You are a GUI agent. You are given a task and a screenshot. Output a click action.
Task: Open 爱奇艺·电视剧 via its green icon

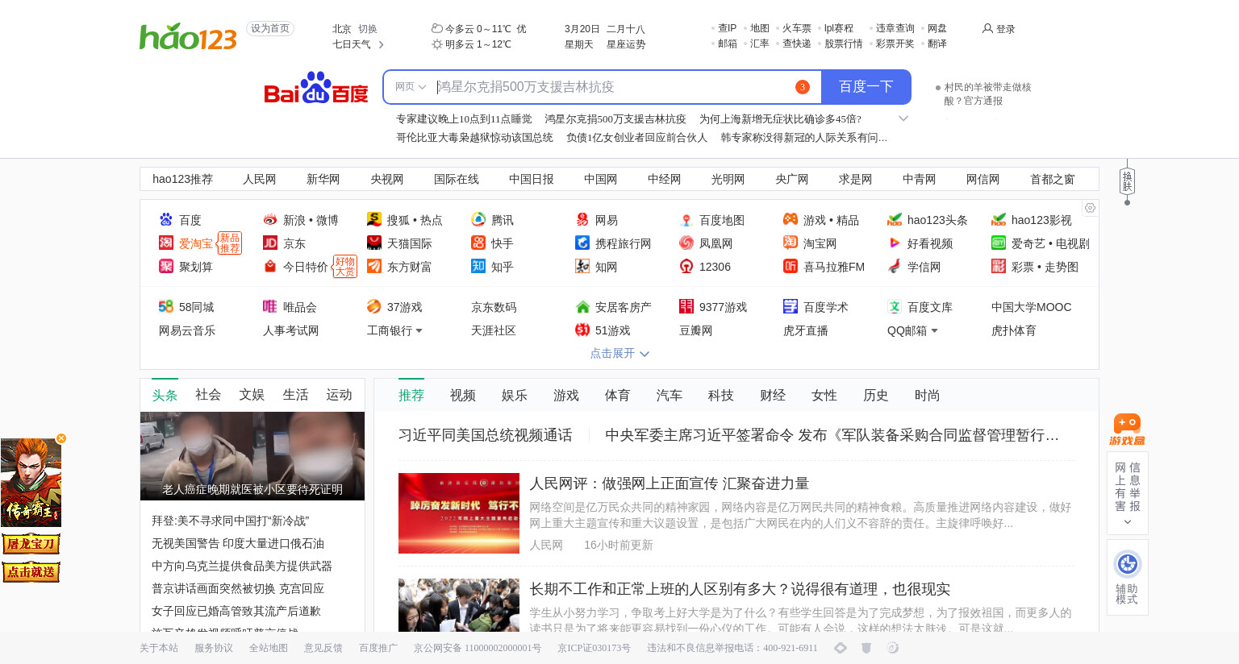pyautogui.click(x=999, y=243)
